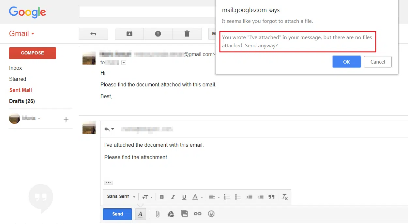Open the emoji picker icon
This screenshot has width=408, height=224.
pos(211,214)
